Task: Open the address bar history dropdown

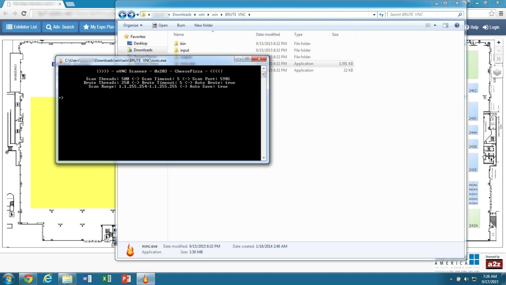Action: pos(374,15)
